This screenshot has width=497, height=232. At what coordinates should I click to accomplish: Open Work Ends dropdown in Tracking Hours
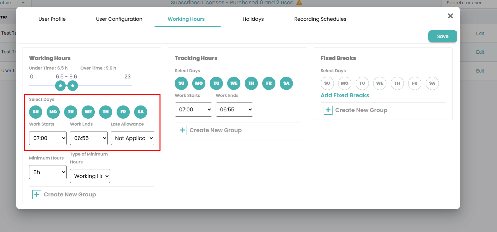pyautogui.click(x=234, y=109)
